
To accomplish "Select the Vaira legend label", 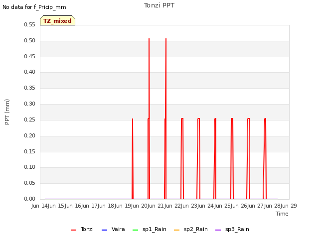I will pyautogui.click(x=118, y=229).
